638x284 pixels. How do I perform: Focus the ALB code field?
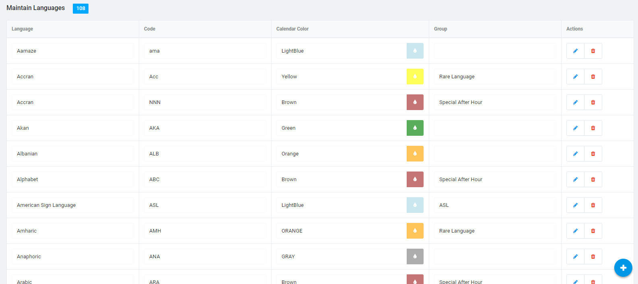point(205,154)
